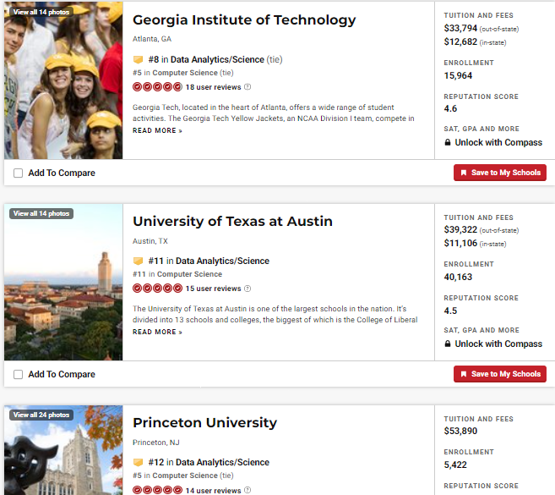This screenshot has width=555, height=495.
Task: Click Georgia Tech's star rating circles
Action: coord(157,87)
